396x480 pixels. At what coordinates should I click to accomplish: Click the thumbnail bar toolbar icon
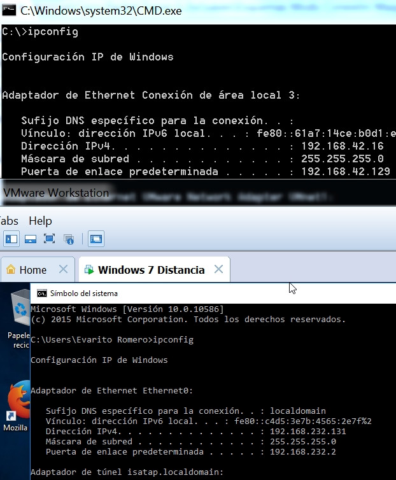[x=30, y=239]
